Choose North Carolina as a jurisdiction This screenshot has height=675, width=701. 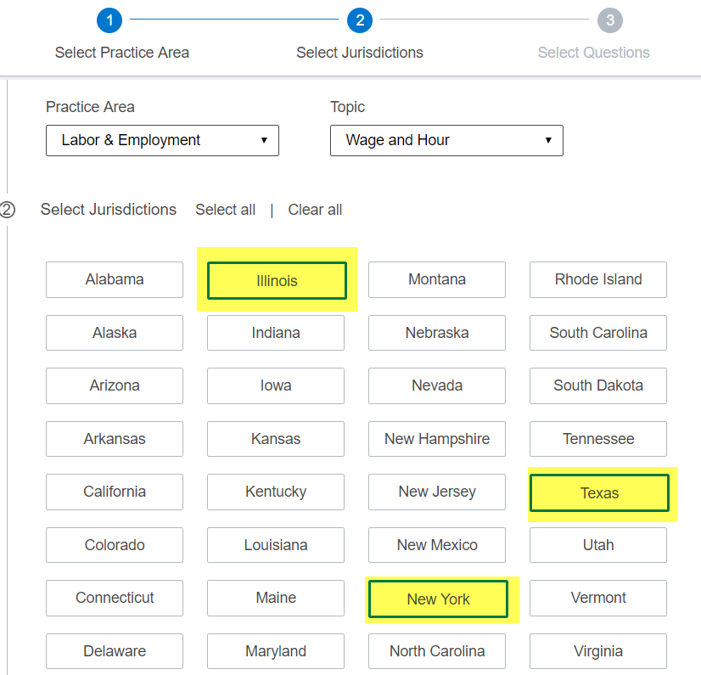click(x=437, y=651)
